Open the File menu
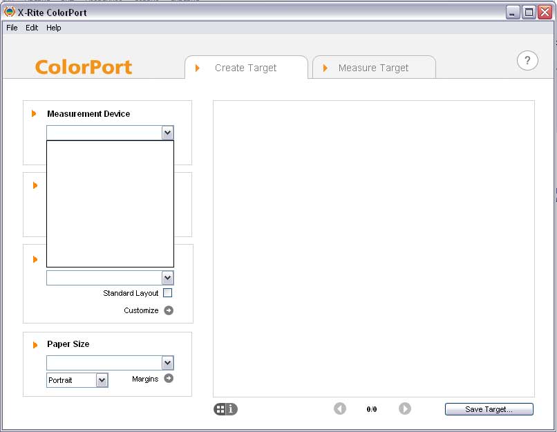 [x=12, y=28]
